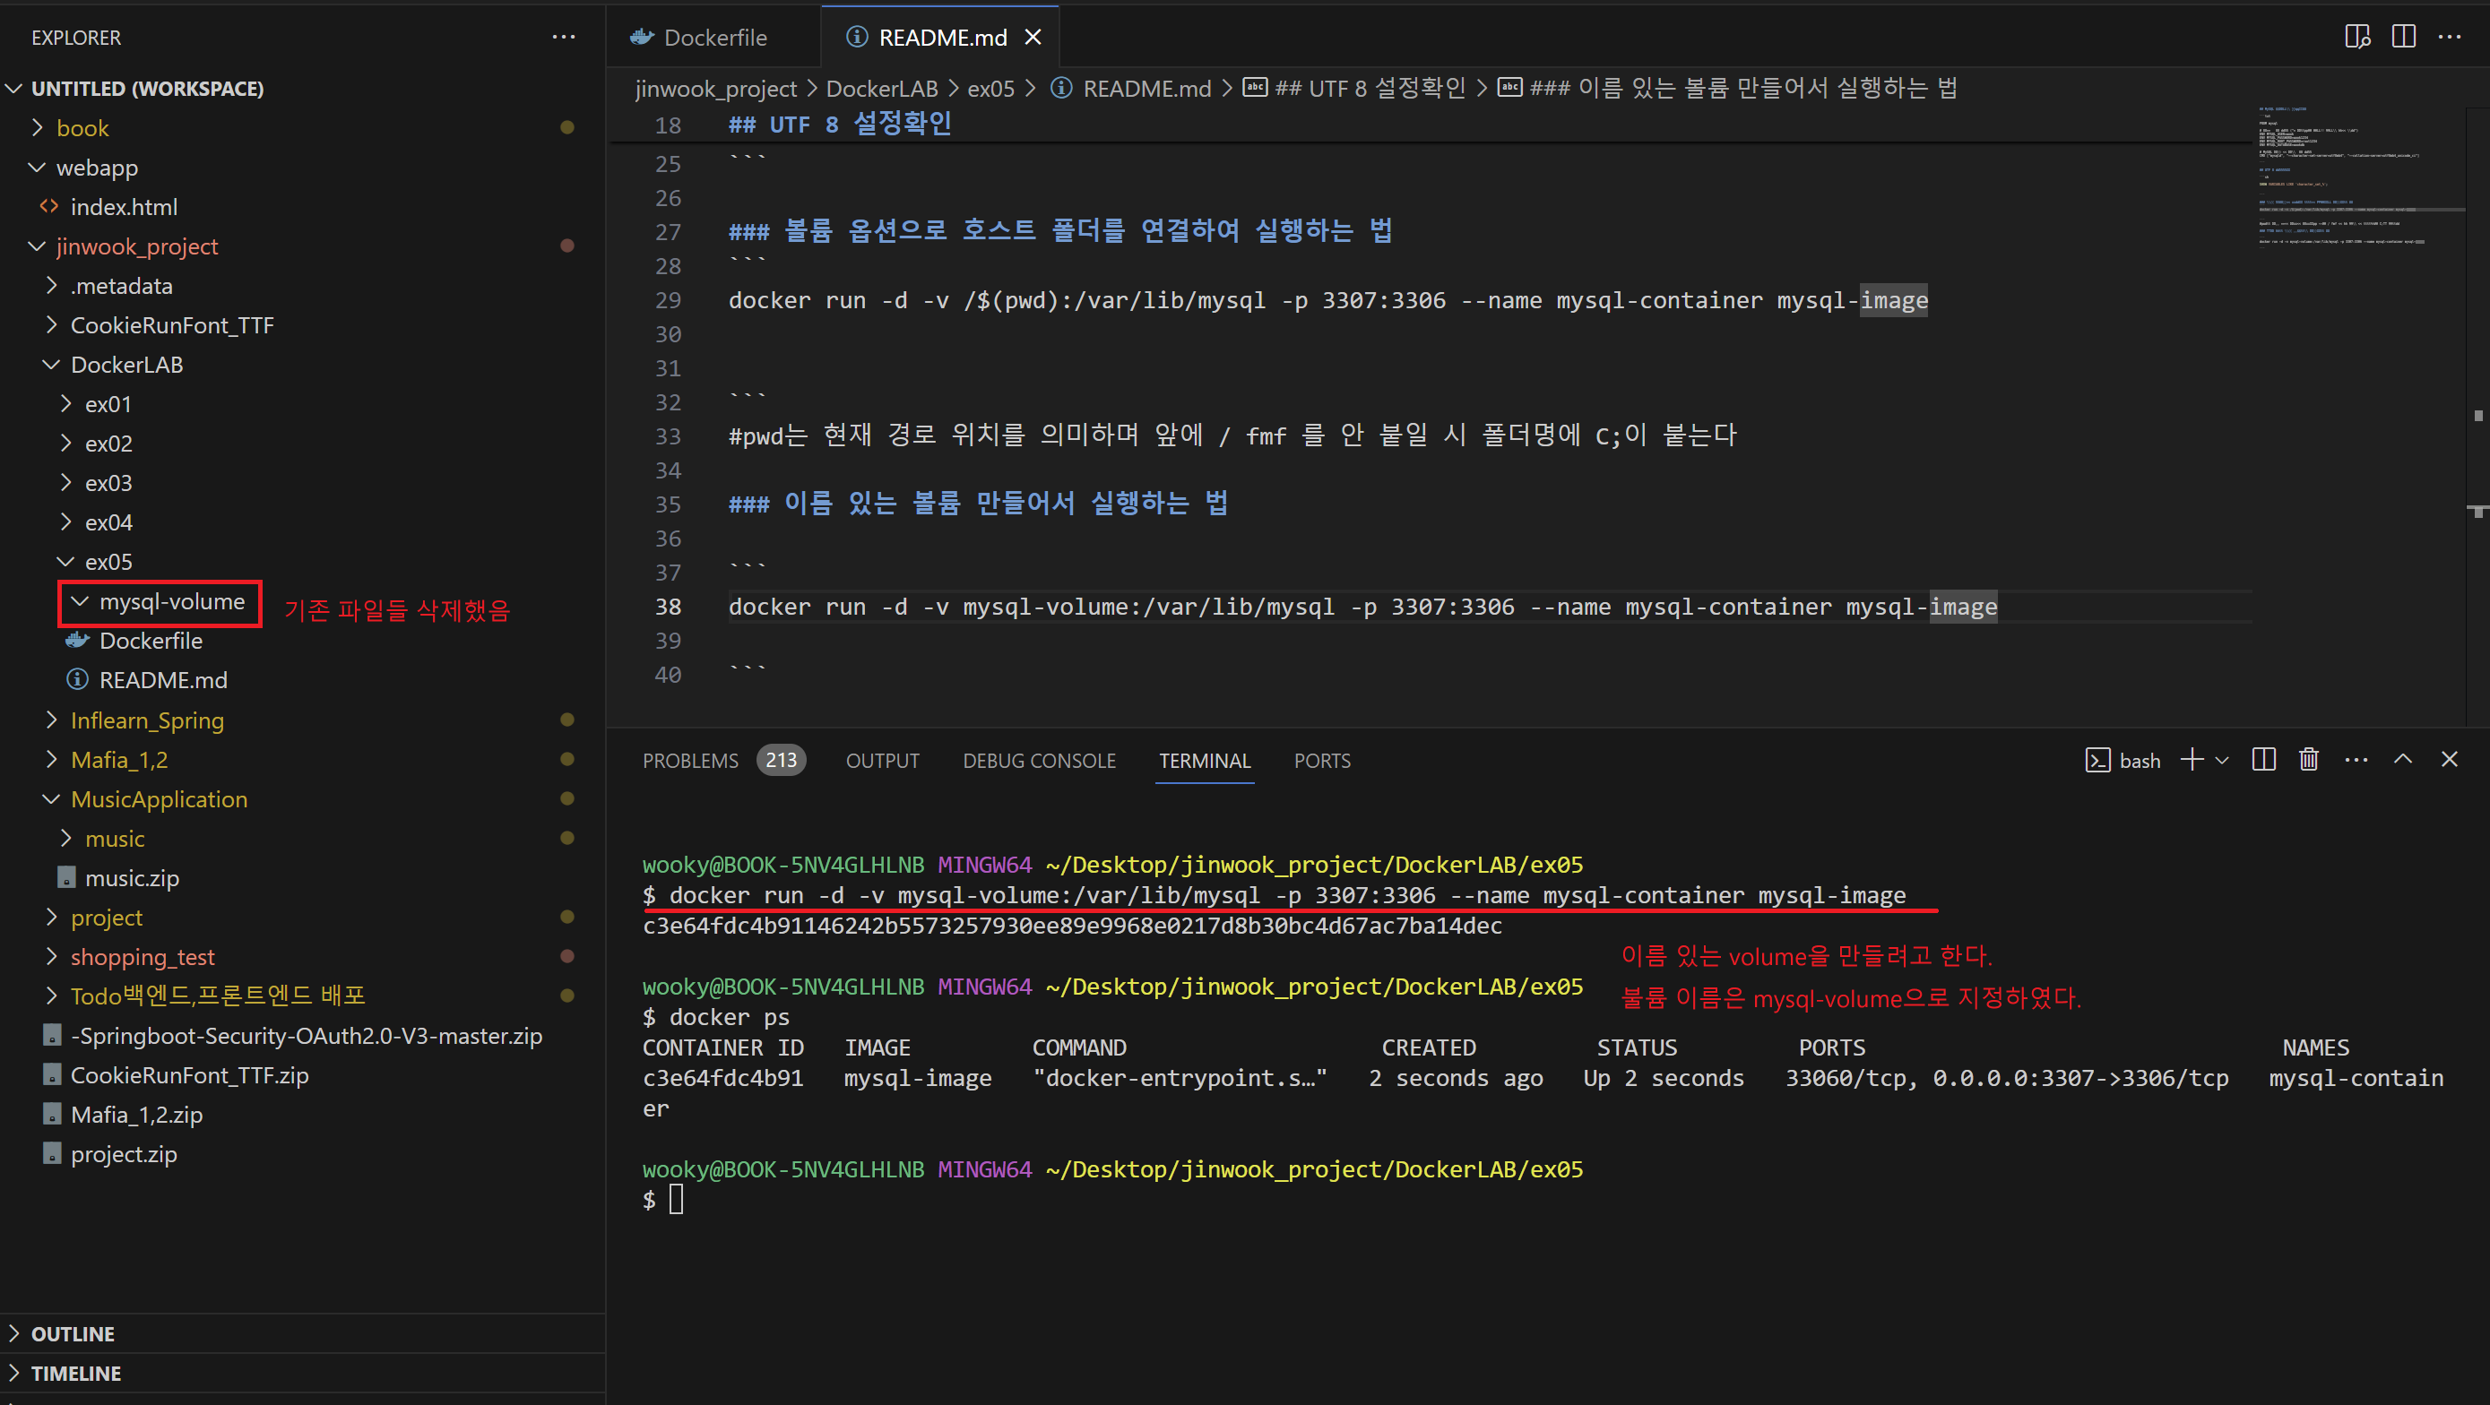The height and width of the screenshot is (1405, 2490).
Task: Kill terminal with the trash icon
Action: point(2308,760)
